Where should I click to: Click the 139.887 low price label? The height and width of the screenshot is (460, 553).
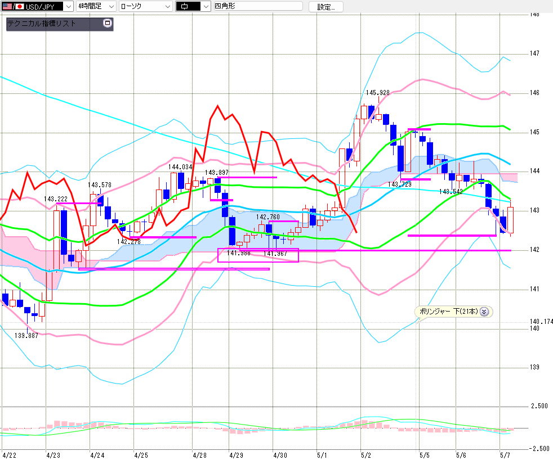point(26,336)
